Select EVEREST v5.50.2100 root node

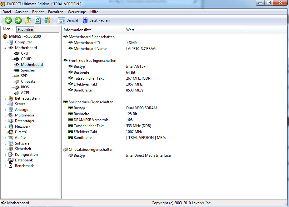(x=25, y=37)
